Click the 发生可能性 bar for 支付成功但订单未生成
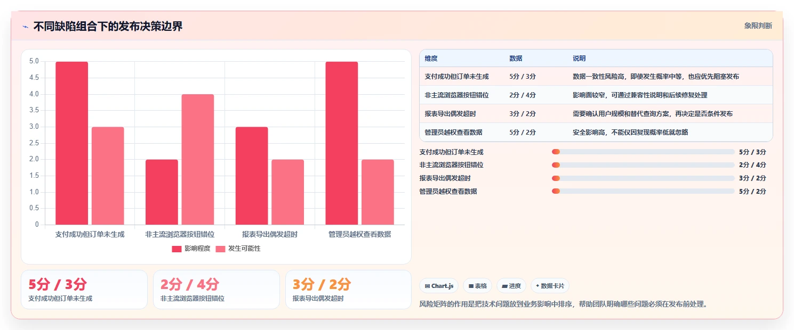 click(x=108, y=176)
